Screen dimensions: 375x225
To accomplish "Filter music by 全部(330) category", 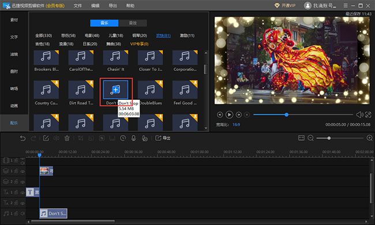I will pyautogui.click(x=43, y=35).
